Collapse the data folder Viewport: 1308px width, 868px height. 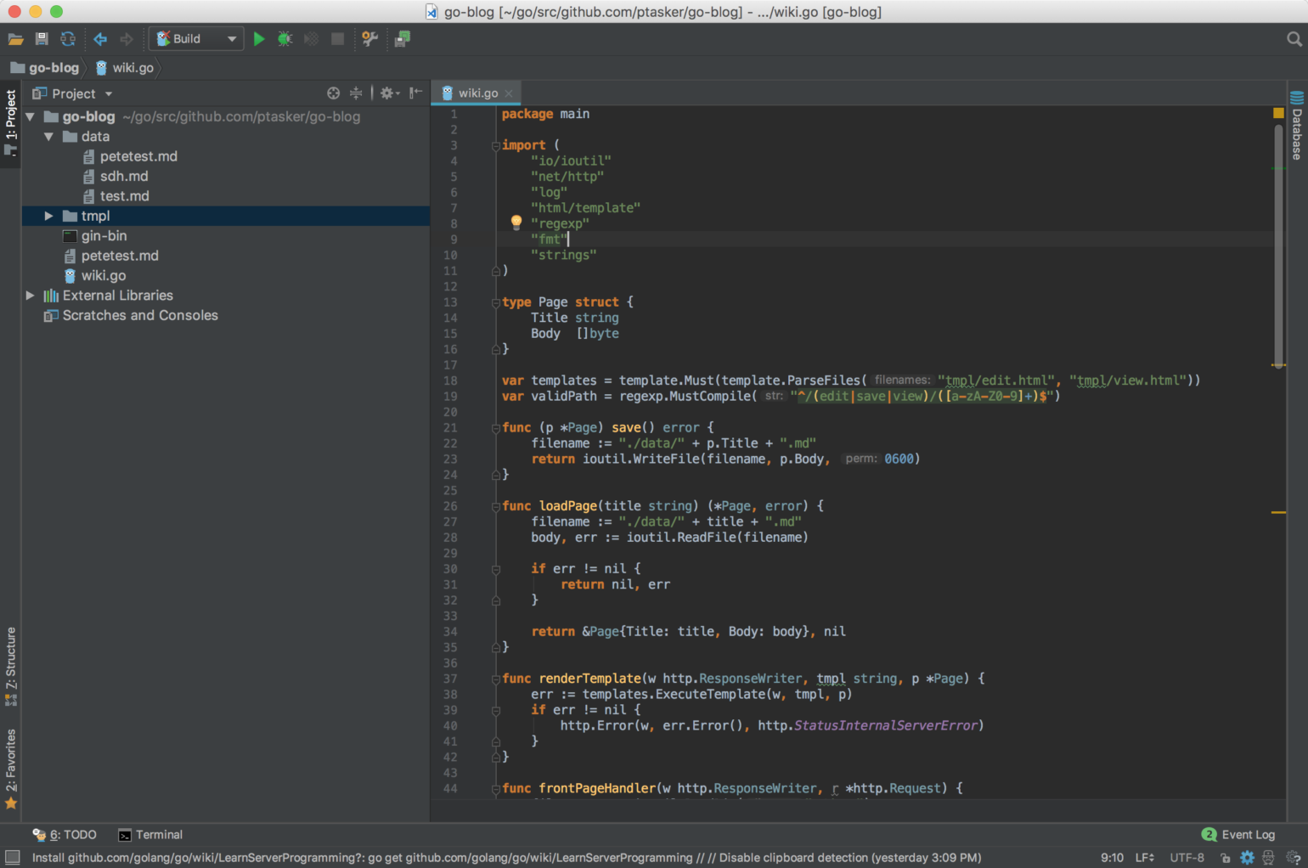[49, 137]
